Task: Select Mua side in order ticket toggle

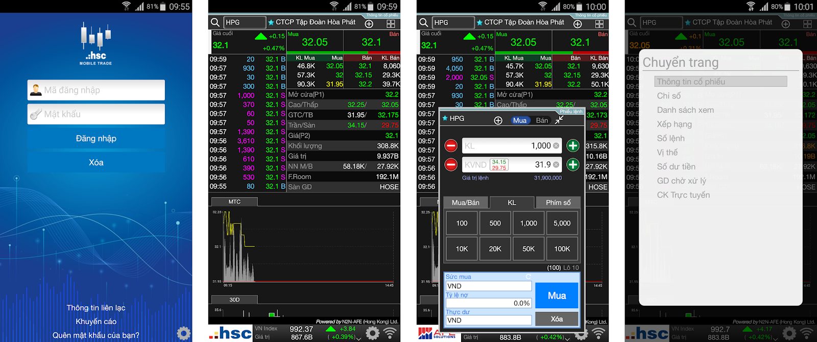Action: point(520,120)
